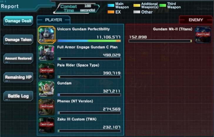Click the Main Weapon blue legend swatch
The height and width of the screenshot is (137, 214).
[x=111, y=6]
